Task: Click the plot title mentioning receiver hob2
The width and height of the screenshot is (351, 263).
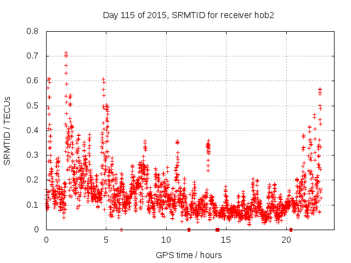Action: tap(188, 15)
